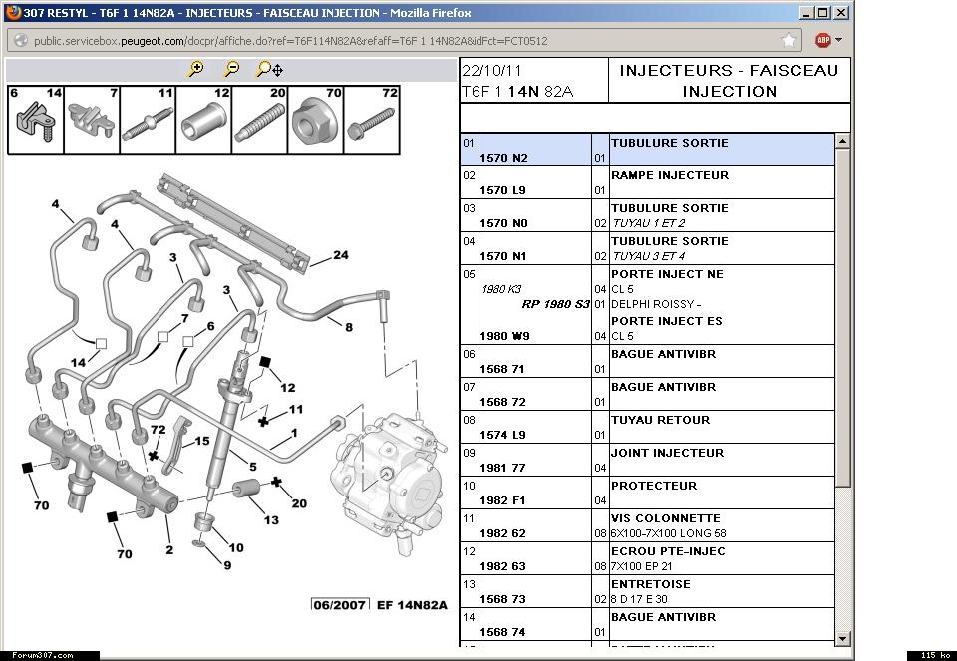Click the zoom in magnifier icon

point(196,69)
